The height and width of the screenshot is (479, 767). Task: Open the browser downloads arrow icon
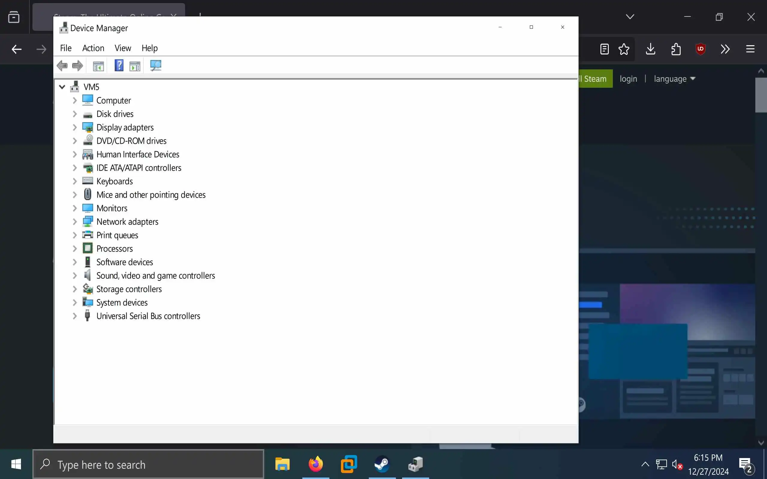click(650, 49)
